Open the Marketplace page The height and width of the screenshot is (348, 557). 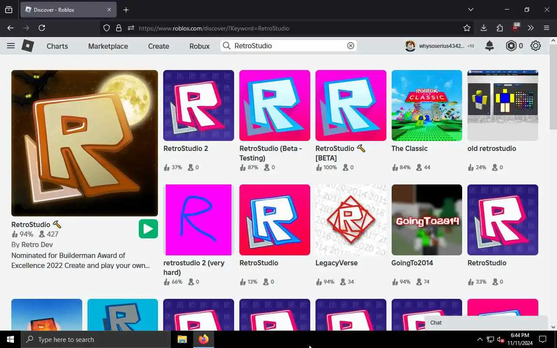click(108, 46)
